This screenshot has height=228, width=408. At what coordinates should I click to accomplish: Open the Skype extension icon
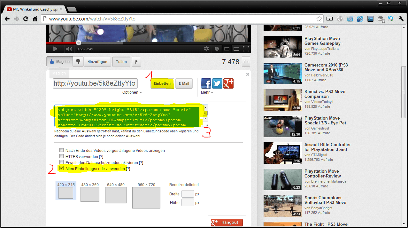click(x=390, y=19)
